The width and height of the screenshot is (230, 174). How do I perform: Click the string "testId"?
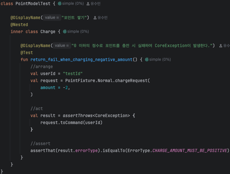click(73, 73)
